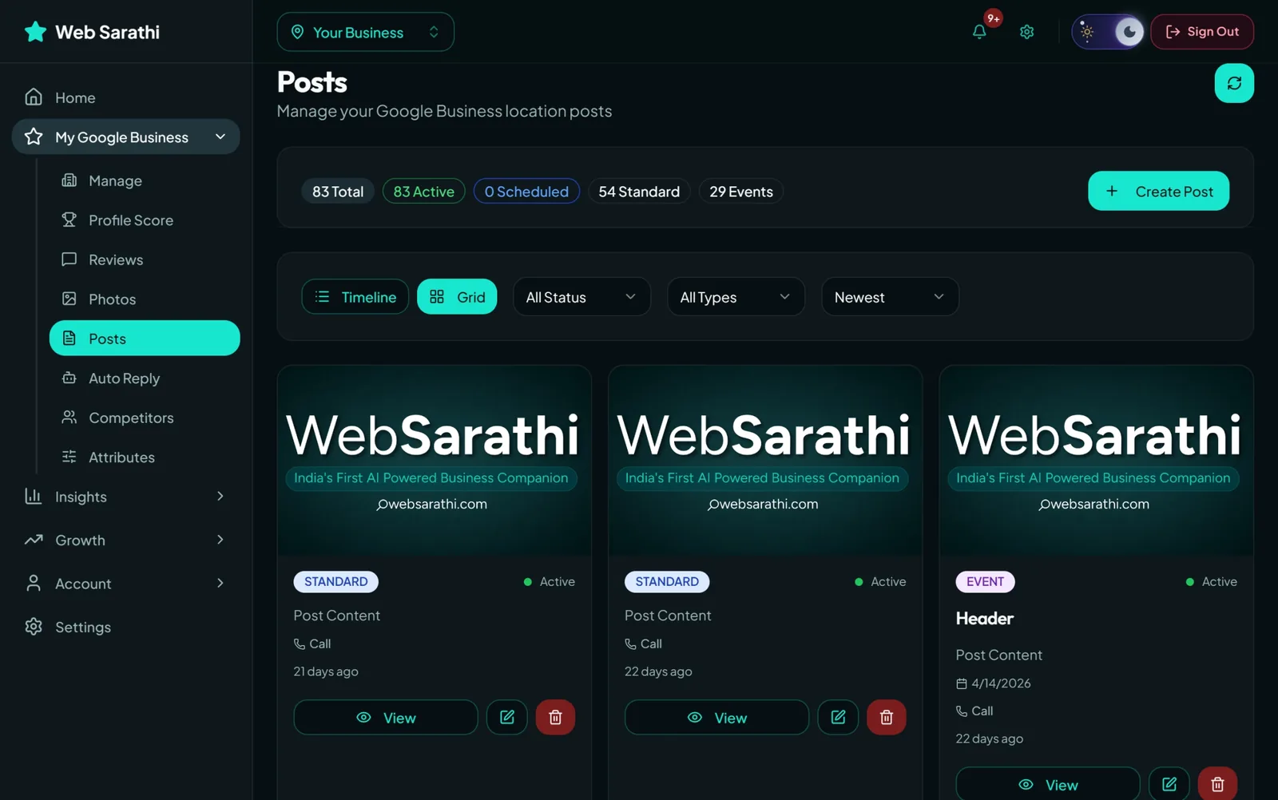
Task: Switch to Grid view
Action: click(457, 297)
